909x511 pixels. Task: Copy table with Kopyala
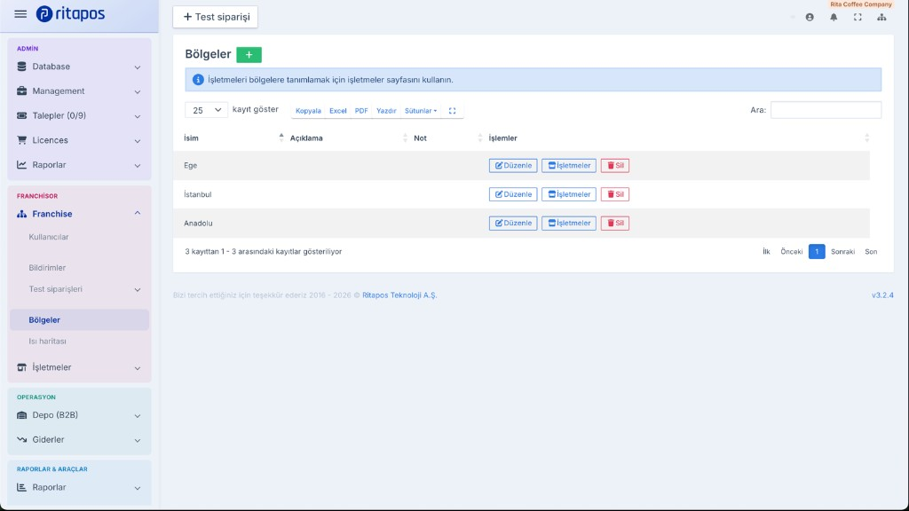click(x=308, y=111)
